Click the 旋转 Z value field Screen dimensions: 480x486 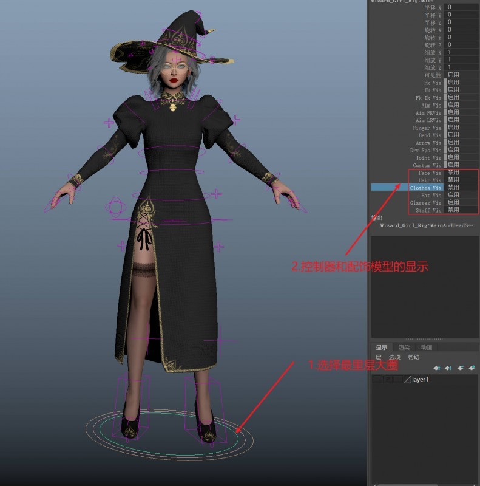(461, 44)
